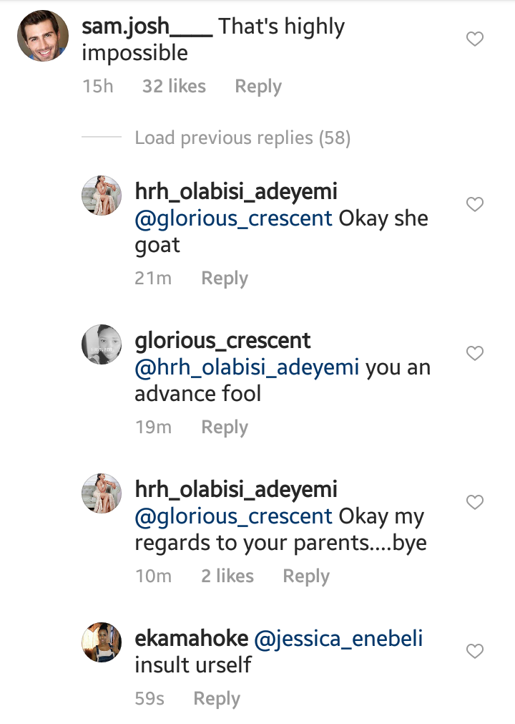
Task: Reply to ekamahoke's comment
Action: 217,699
